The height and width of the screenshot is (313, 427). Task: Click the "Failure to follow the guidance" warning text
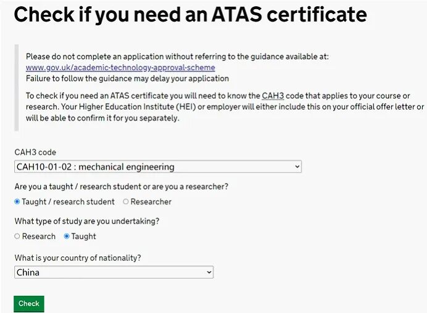pos(127,79)
